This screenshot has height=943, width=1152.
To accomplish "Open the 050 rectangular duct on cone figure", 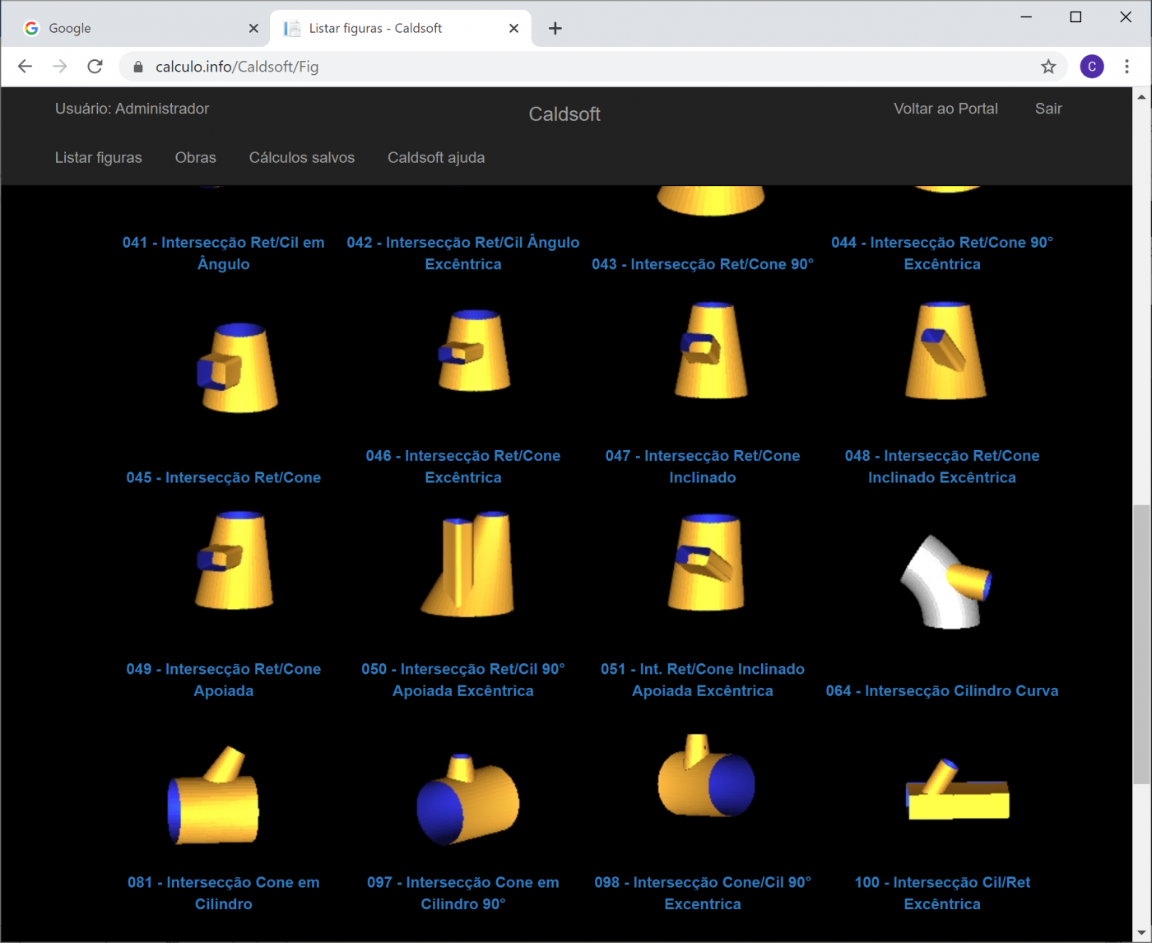I will [x=468, y=564].
